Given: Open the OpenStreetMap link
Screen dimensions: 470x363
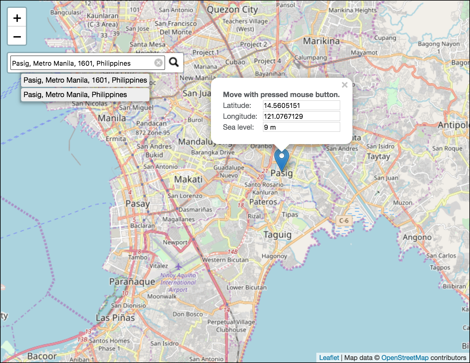Looking at the screenshot, I should pyautogui.click(x=405, y=358).
